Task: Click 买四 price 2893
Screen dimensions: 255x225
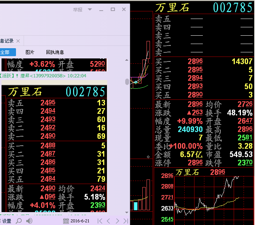Action: (x=195, y=87)
